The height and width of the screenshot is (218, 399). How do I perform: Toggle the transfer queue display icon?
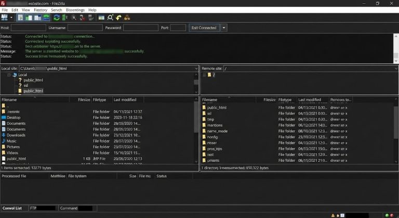pos(46,17)
